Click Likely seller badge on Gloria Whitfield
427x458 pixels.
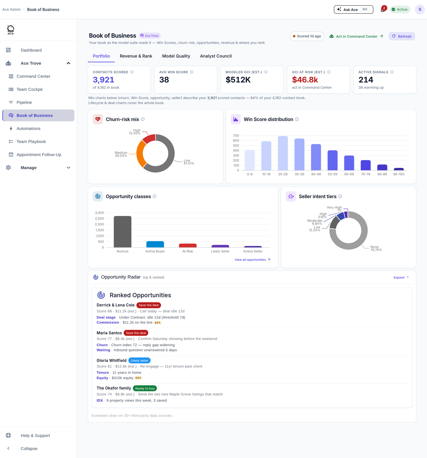[x=139, y=360]
